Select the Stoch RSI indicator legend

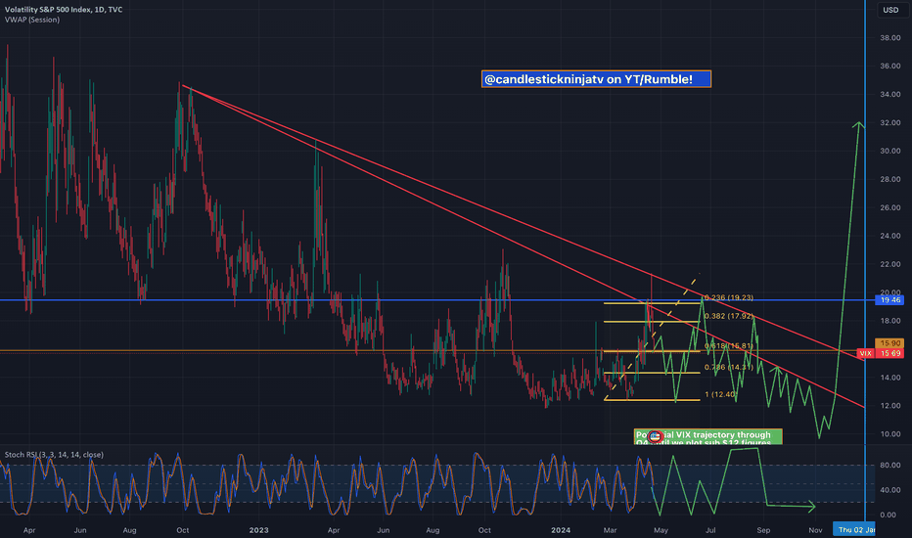click(54, 454)
